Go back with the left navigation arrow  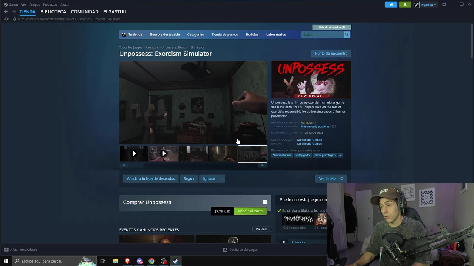pos(6,12)
